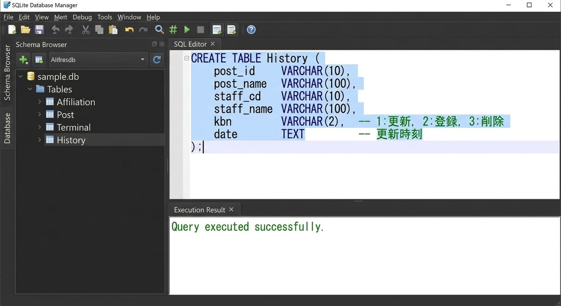Viewport: 561px width, 306px height.
Task: Float the Schema Browser panel
Action: 155,44
